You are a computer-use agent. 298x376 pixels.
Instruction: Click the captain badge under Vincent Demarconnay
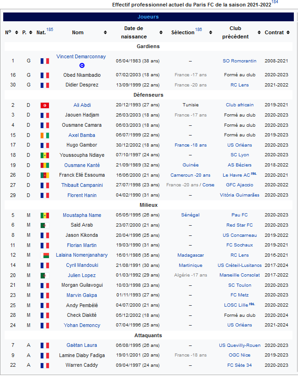[x=82, y=65]
